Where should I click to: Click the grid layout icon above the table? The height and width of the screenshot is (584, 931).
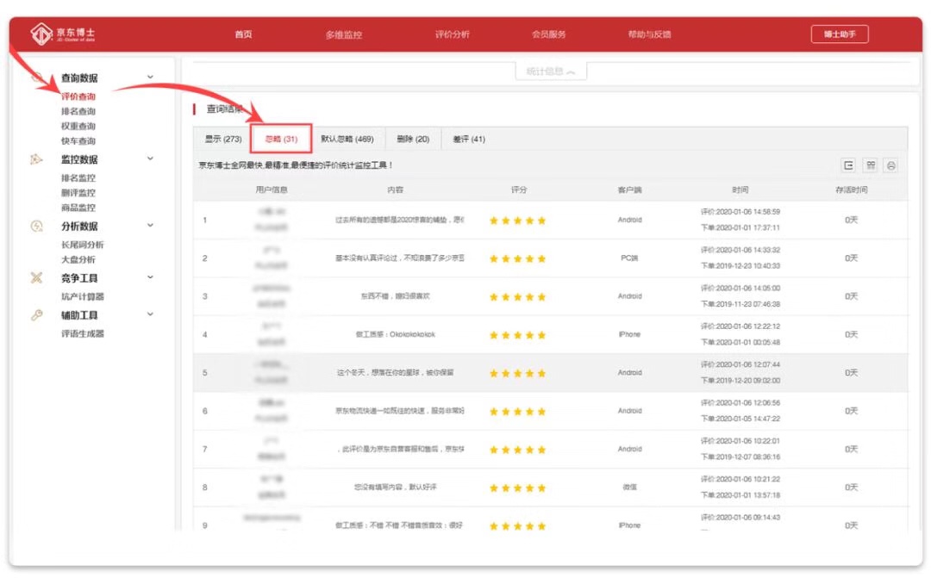[x=871, y=165]
